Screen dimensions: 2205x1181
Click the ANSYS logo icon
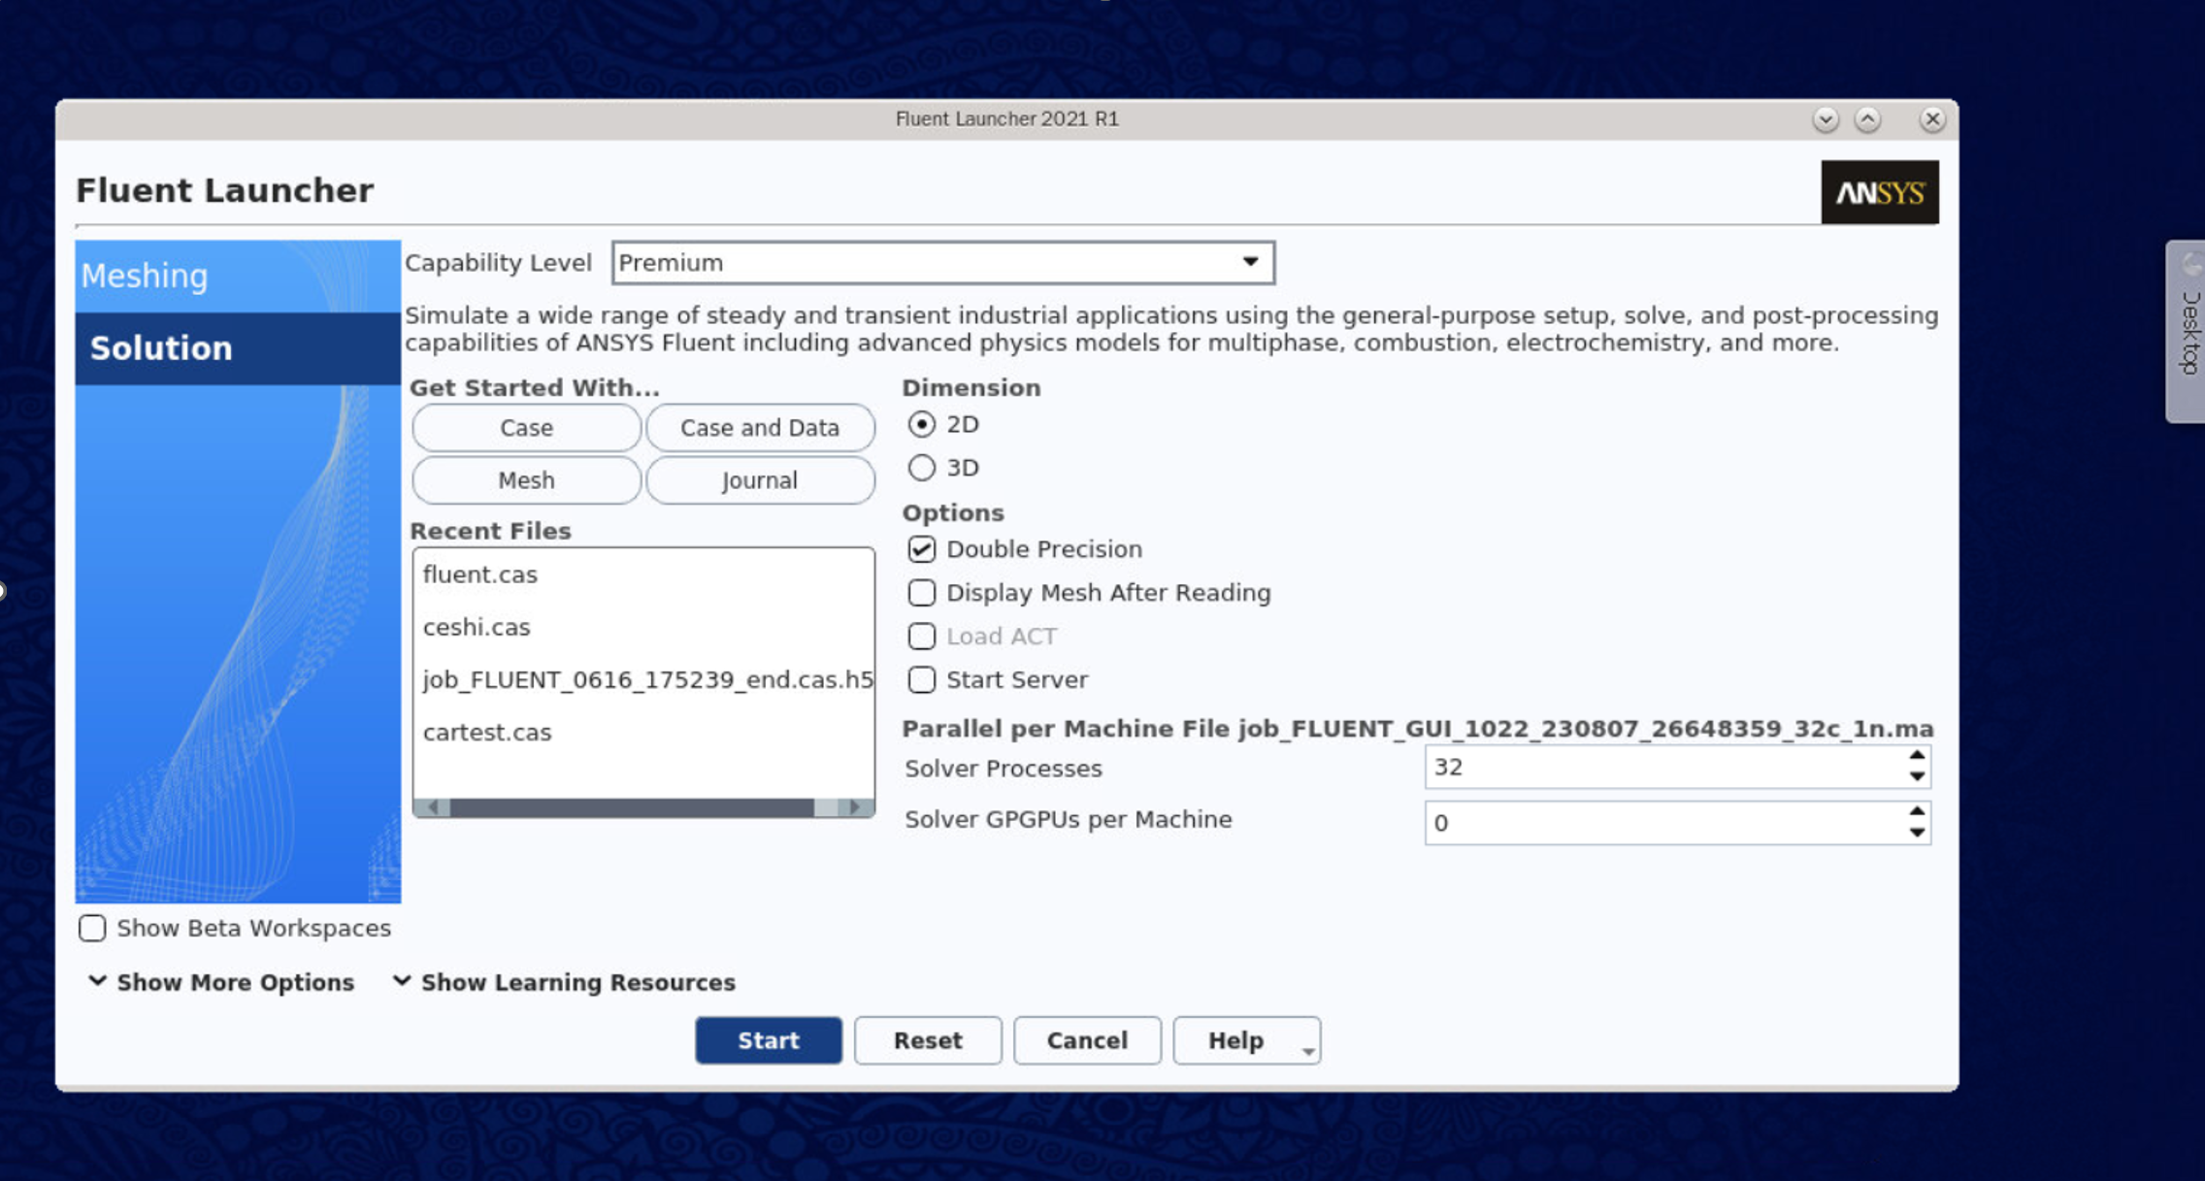1879,192
